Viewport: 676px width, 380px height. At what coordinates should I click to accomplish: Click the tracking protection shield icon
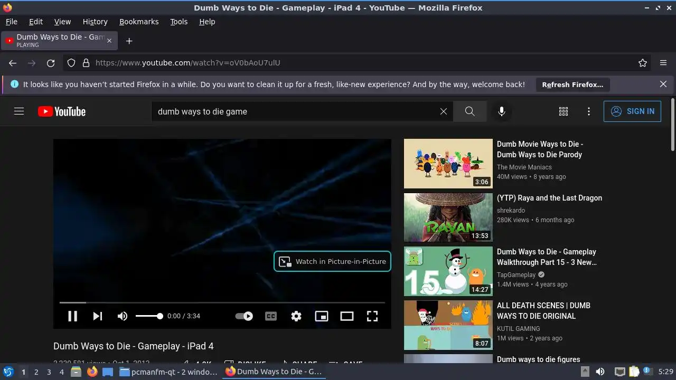point(71,63)
